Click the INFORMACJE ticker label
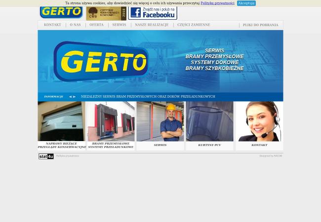This screenshot has width=321, height=222. click(54, 97)
